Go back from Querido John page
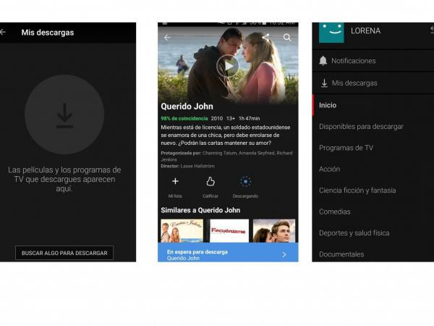 [168, 38]
